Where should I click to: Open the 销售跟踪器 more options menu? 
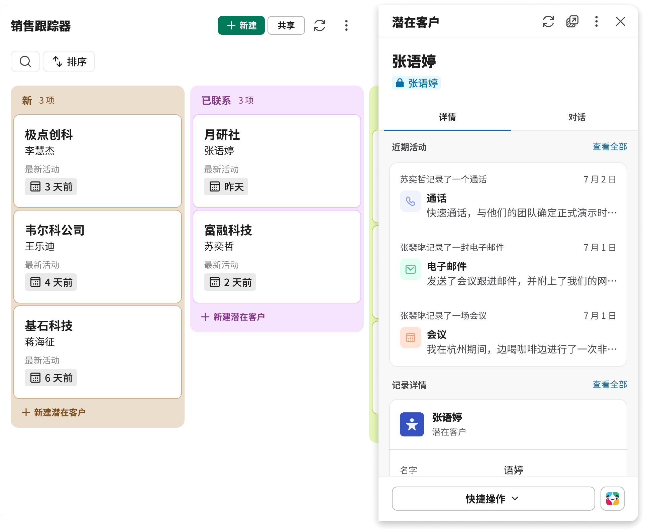pyautogui.click(x=346, y=25)
